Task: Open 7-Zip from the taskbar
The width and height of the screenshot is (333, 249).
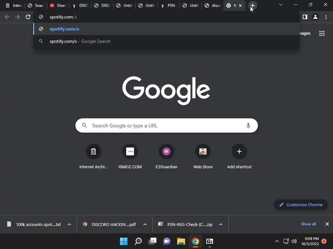Action: pyautogui.click(x=210, y=241)
